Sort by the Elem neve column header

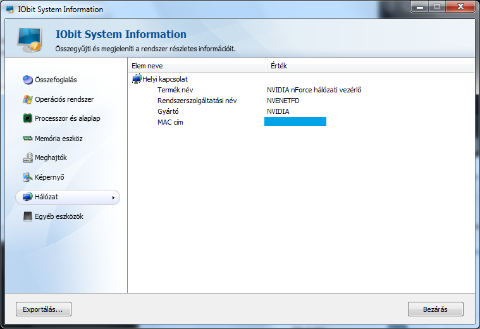197,66
